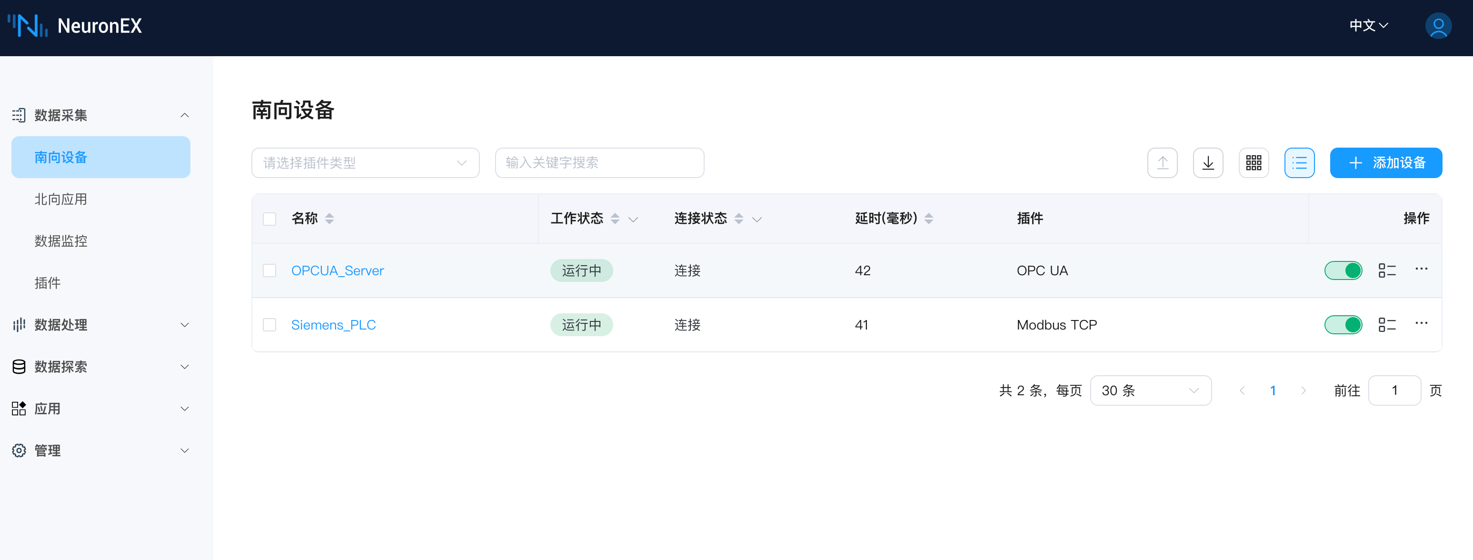Click the keyword search input field
Screen dimensions: 1473x560
click(599, 163)
